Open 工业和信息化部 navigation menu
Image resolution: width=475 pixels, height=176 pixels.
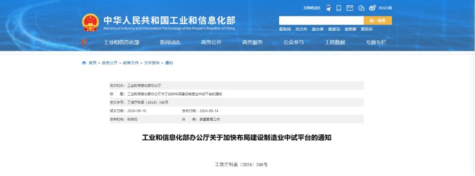(121, 42)
